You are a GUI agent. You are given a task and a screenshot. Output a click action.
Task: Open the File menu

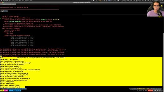[x=10, y=1]
